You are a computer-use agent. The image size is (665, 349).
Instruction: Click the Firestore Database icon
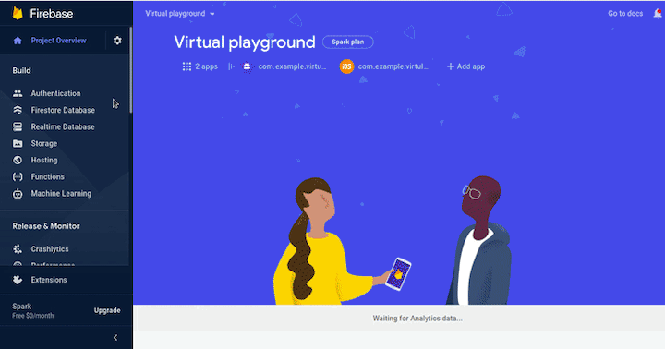pos(18,110)
